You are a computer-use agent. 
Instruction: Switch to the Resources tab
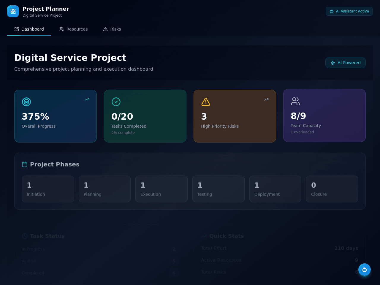click(74, 29)
